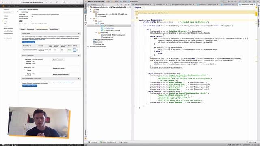Open the Terminal tool window

pyautogui.click(x=93, y=142)
